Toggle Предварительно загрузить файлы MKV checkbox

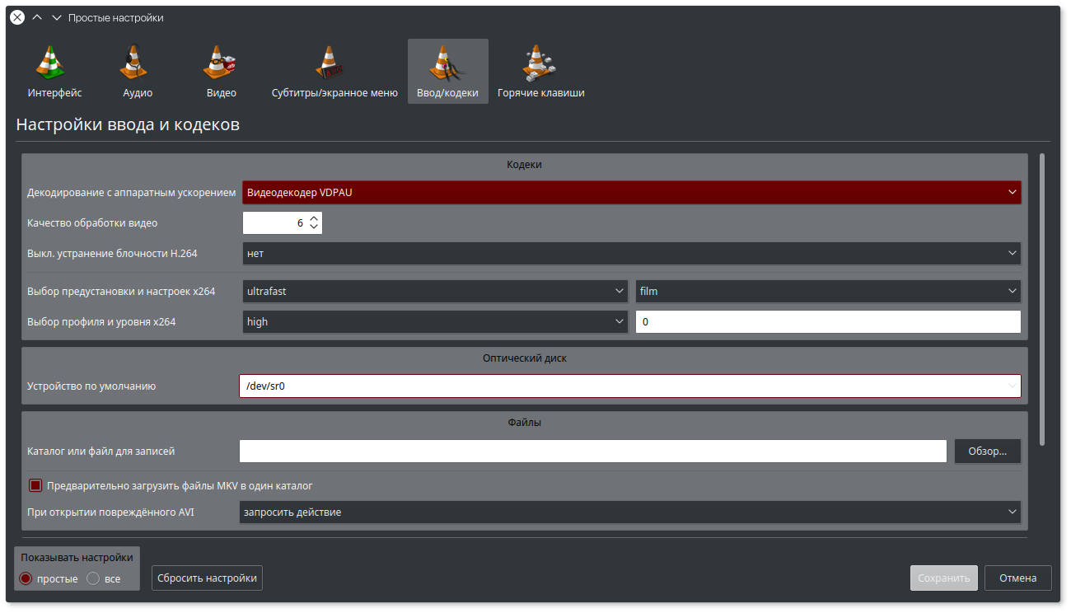35,485
